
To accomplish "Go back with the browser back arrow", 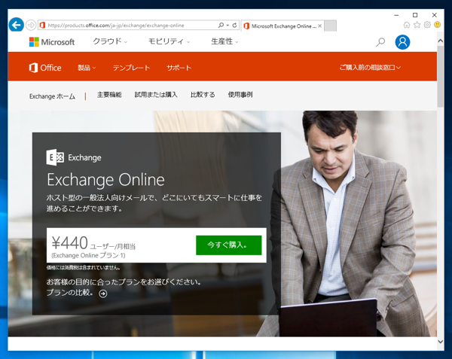I will [x=16, y=25].
